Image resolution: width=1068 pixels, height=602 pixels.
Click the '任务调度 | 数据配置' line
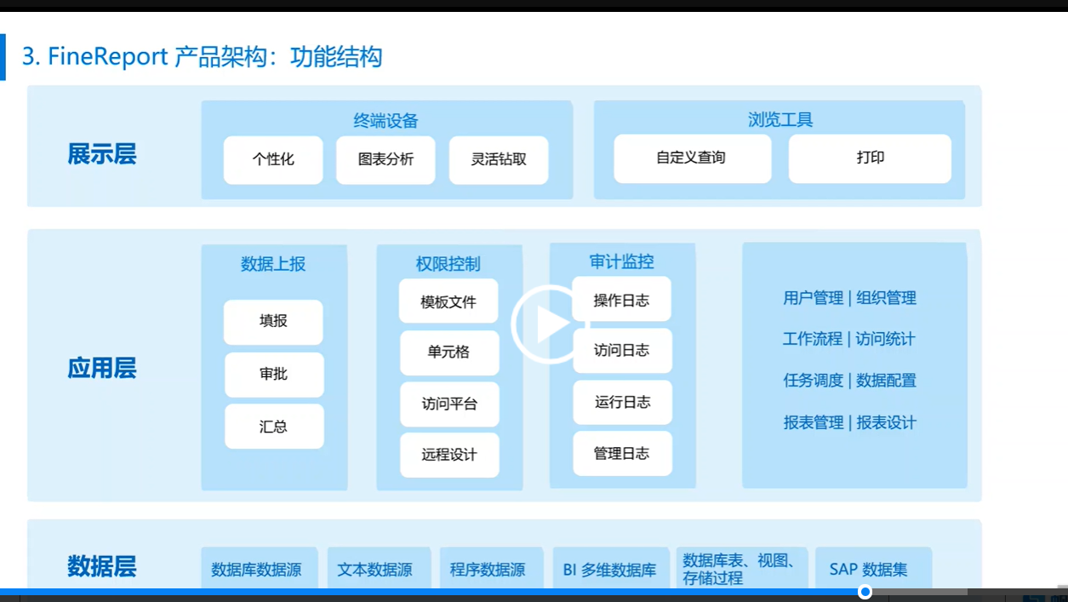(849, 381)
